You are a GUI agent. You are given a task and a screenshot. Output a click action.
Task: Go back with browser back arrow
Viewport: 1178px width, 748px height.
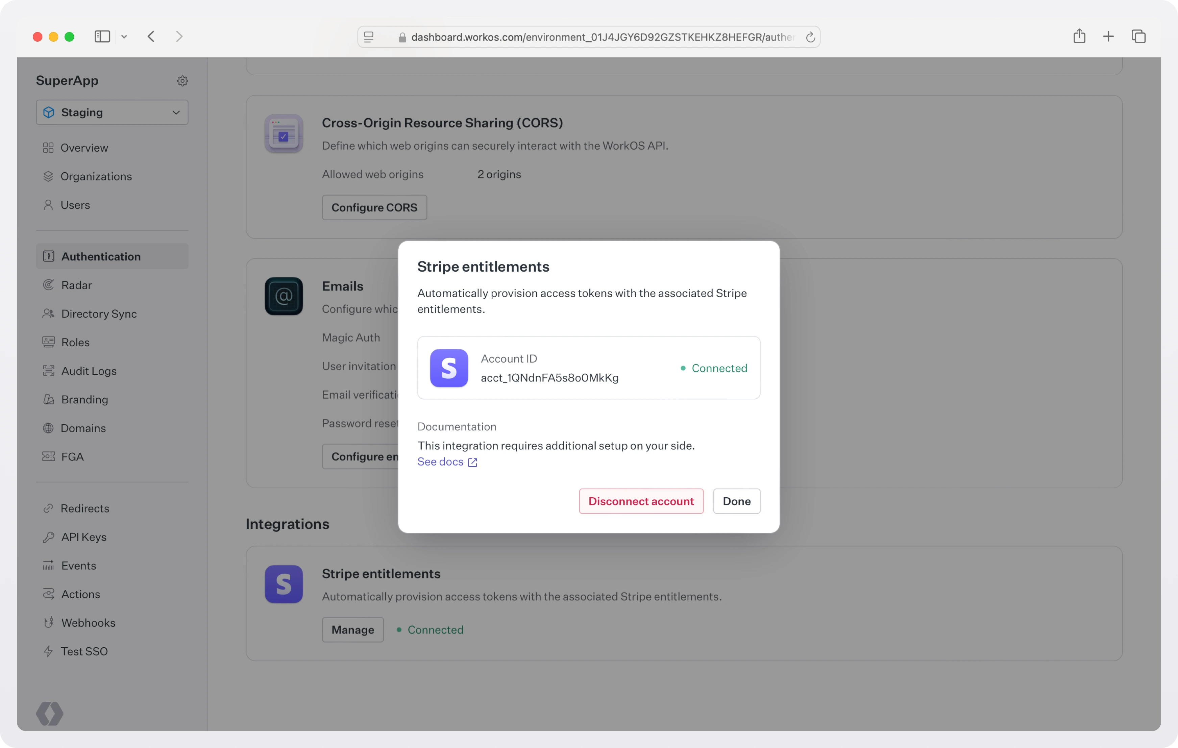tap(151, 37)
